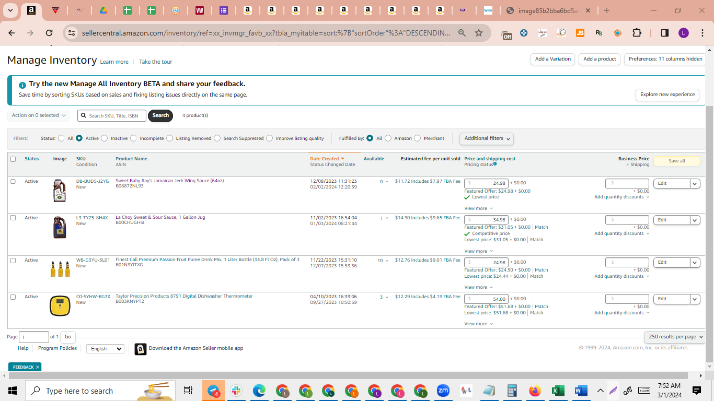Screen dimensions: 714x401
Task: Open Zoom from the taskbar
Action: (443, 391)
